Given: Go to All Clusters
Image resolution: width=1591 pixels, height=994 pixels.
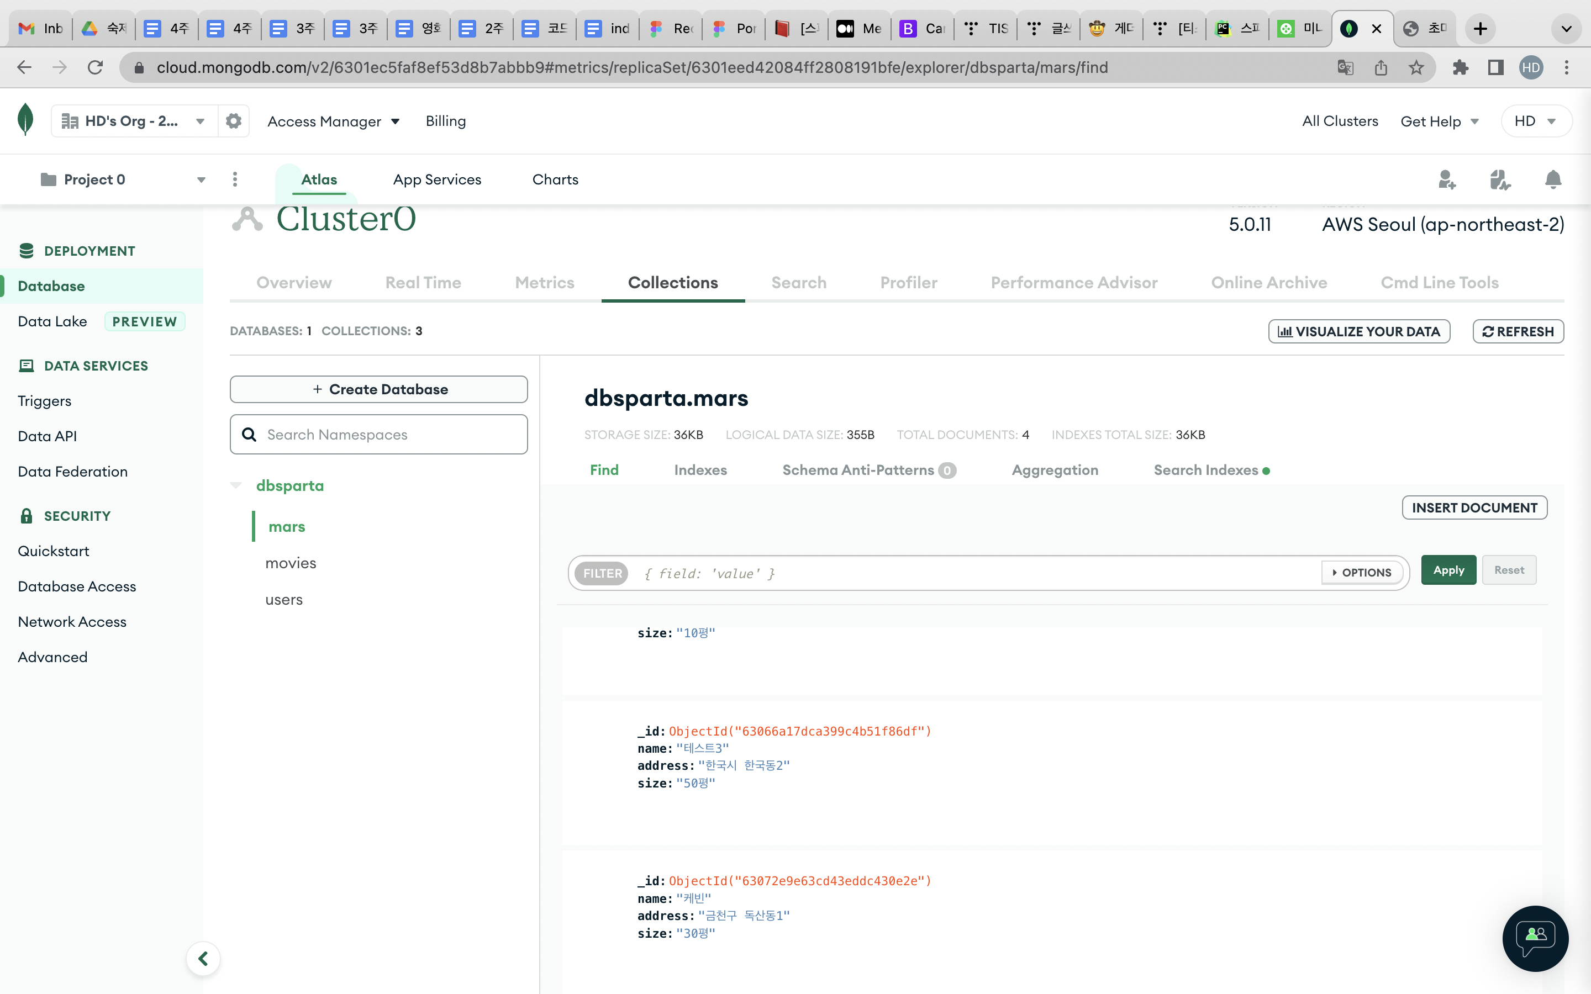Looking at the screenshot, I should coord(1340,121).
